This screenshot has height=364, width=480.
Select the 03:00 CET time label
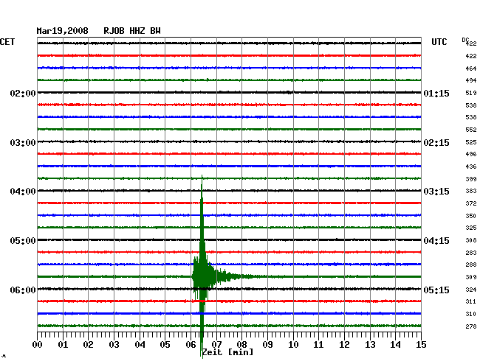(x=23, y=143)
